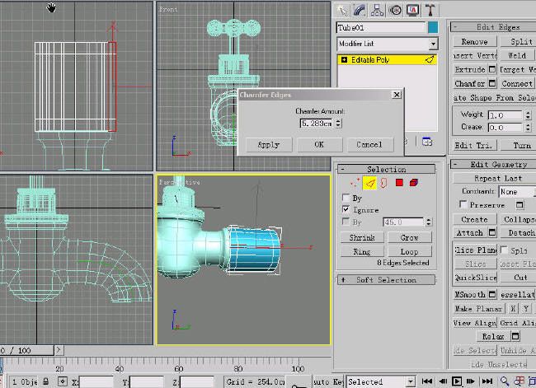Toggle the selection lock padlock icon
Viewport: 536px width, 388px height.
click(x=46, y=381)
